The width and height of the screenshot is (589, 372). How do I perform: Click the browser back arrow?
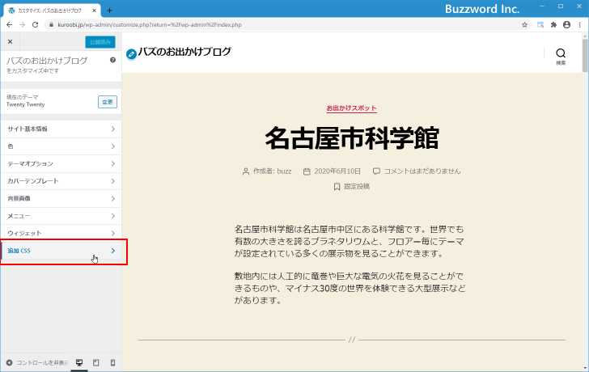click(x=10, y=25)
